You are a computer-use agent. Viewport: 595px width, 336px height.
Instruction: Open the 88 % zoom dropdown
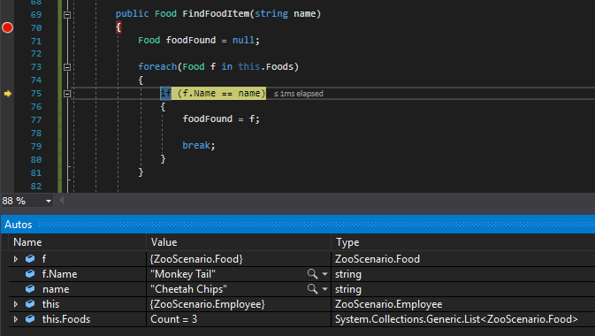pyautogui.click(x=49, y=201)
